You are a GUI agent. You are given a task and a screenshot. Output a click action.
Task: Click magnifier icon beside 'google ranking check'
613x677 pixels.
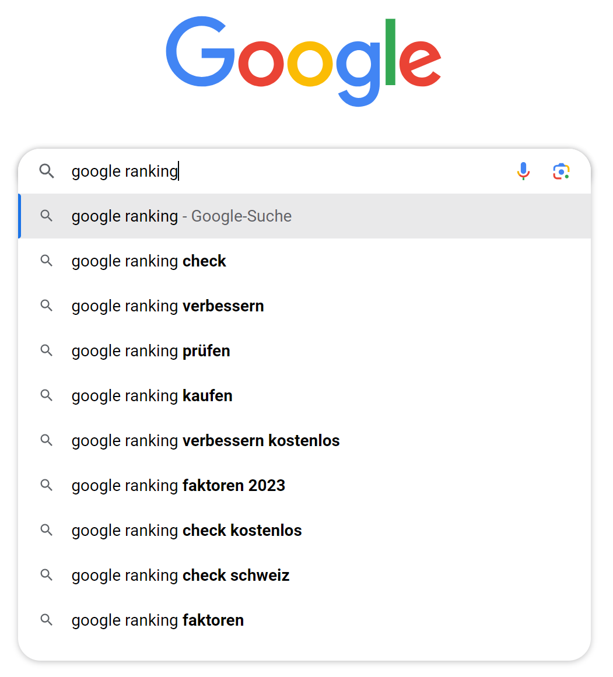47,261
